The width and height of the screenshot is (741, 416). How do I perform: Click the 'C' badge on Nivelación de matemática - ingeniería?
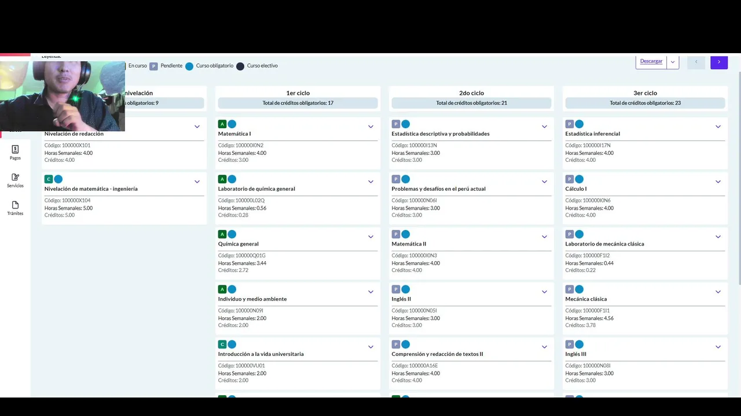coord(49,179)
